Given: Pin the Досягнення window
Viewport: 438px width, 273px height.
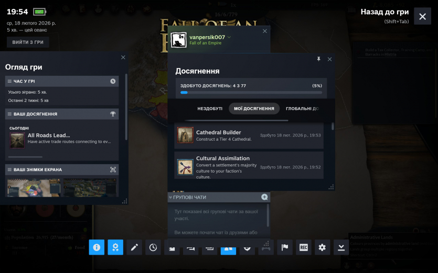Looking at the screenshot, I should 319,60.
